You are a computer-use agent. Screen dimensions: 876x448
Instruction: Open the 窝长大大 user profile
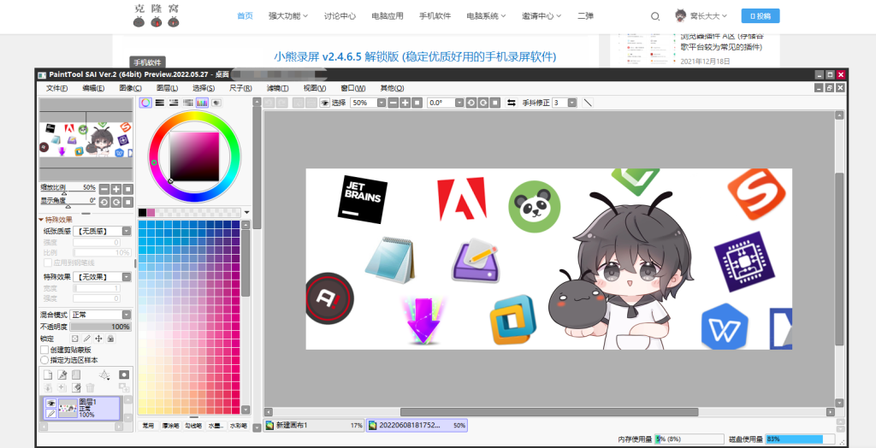pyautogui.click(x=701, y=15)
